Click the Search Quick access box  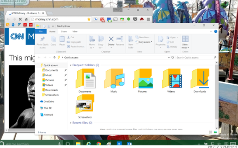pyautogui.click(x=196, y=57)
